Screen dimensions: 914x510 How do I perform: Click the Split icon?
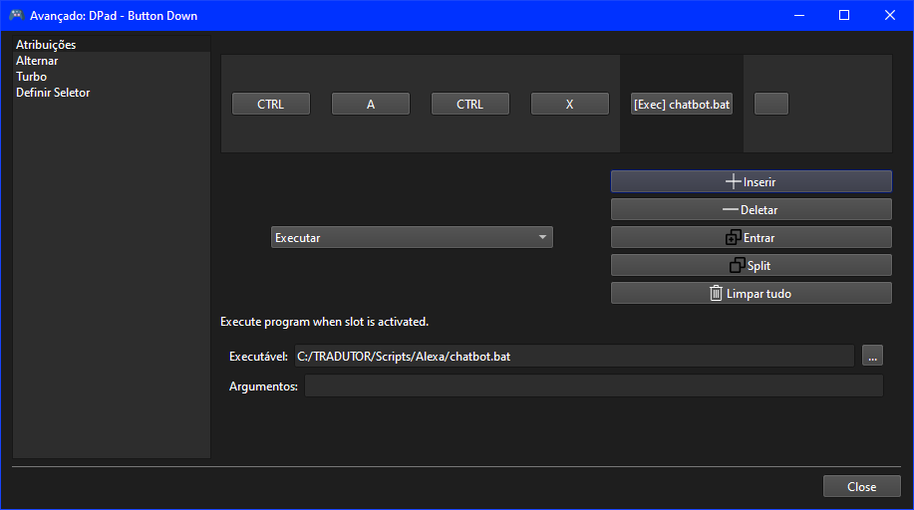tap(737, 266)
